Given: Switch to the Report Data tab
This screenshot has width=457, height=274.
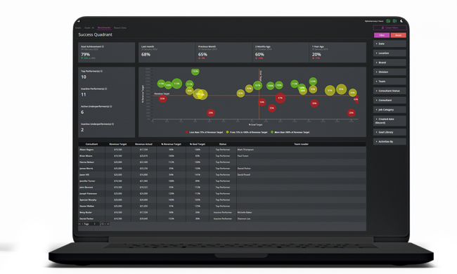Looking at the screenshot, I should point(120,28).
